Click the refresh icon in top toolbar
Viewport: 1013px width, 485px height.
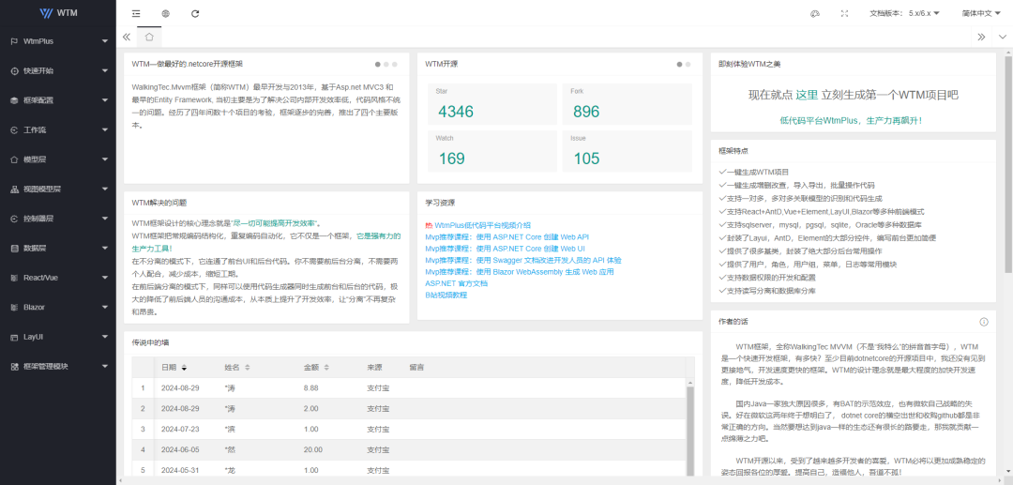click(195, 13)
